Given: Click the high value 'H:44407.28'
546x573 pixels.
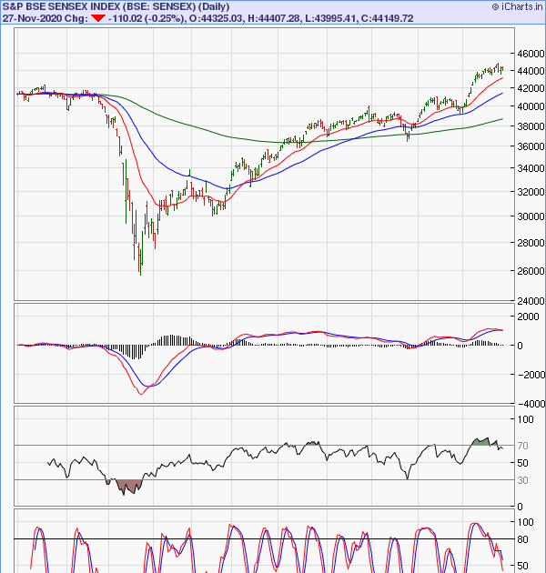Looking at the screenshot, I should [x=274, y=18].
